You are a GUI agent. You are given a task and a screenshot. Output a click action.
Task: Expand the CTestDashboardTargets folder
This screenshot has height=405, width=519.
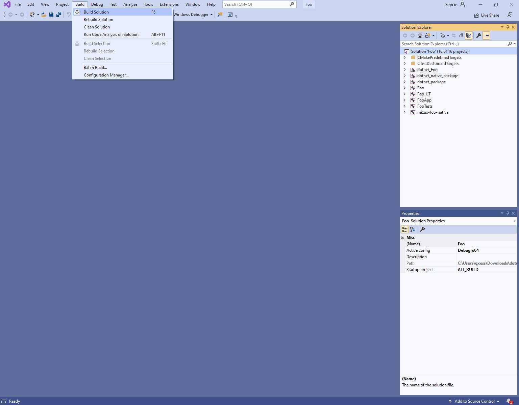[x=404, y=64]
